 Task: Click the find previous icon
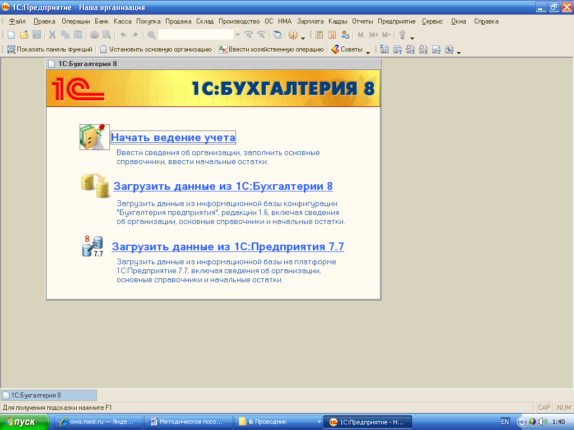(261, 35)
